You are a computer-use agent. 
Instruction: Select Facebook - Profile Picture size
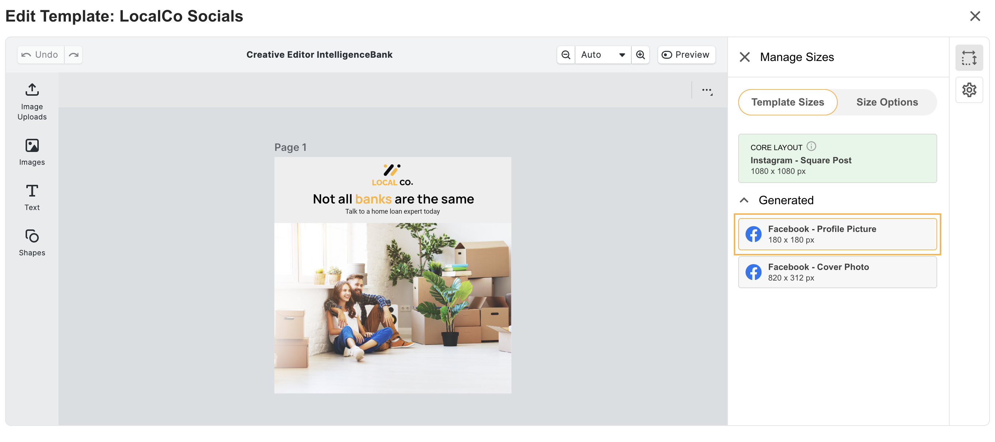pyautogui.click(x=837, y=234)
